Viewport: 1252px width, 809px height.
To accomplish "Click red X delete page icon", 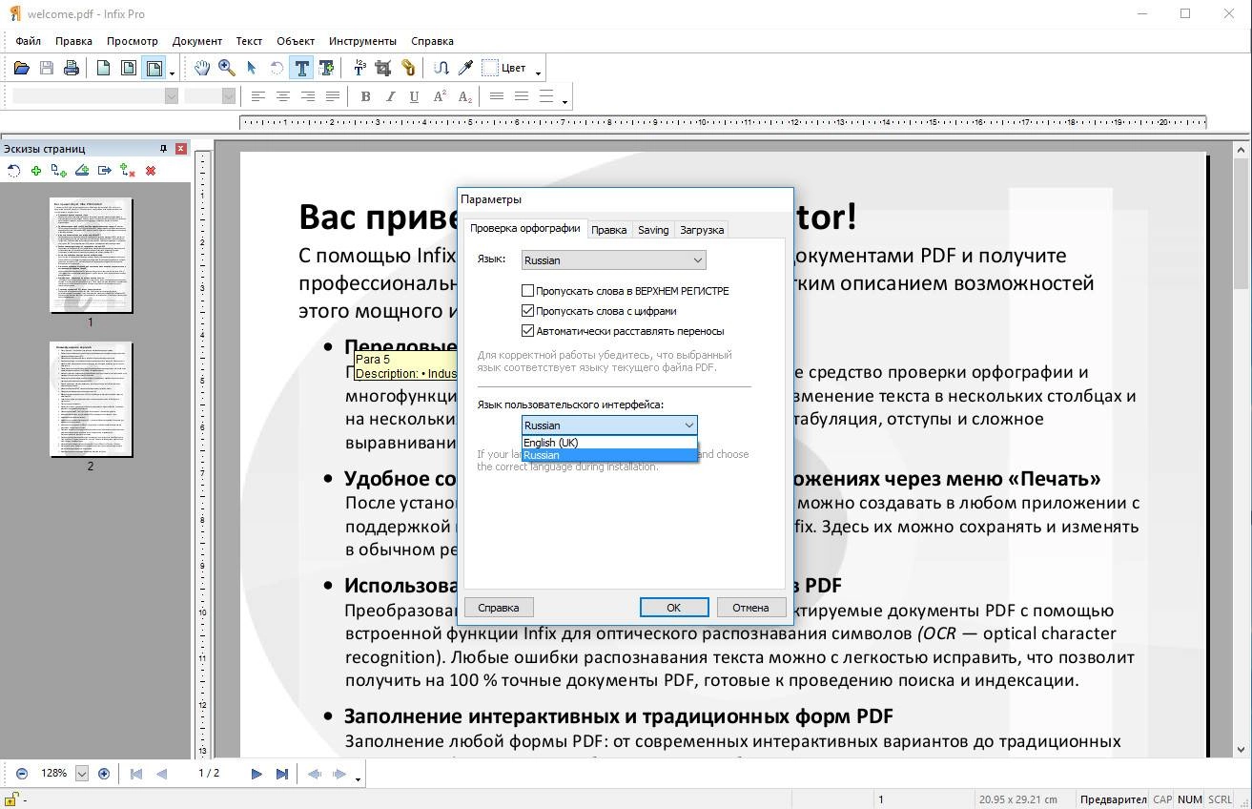I will (151, 171).
